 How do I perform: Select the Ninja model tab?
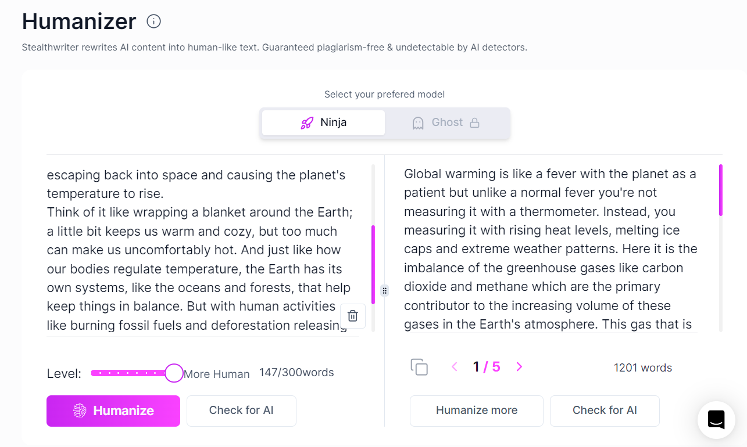(x=323, y=122)
